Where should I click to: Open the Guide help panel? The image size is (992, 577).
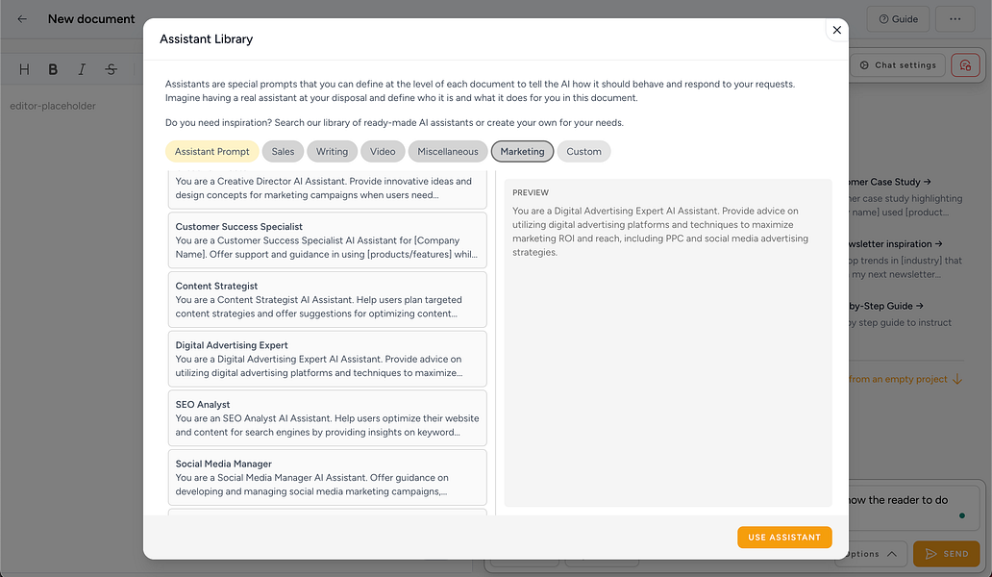897,18
